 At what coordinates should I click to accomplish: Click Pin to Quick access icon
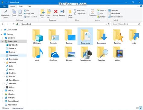(x=6, y=12)
